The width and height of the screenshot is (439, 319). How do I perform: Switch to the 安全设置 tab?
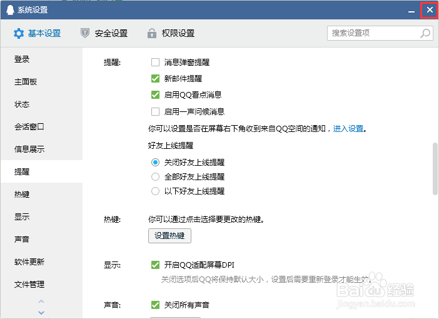point(104,33)
